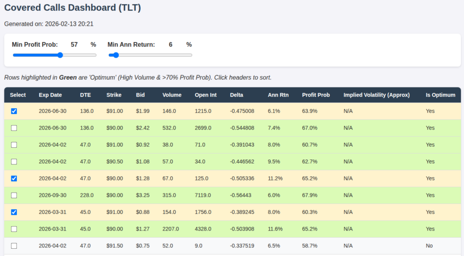Viewport: 464px width, 256px height.
Task: Uncheck the 2026-06-30 $91.00 strike row
Action: [14, 111]
